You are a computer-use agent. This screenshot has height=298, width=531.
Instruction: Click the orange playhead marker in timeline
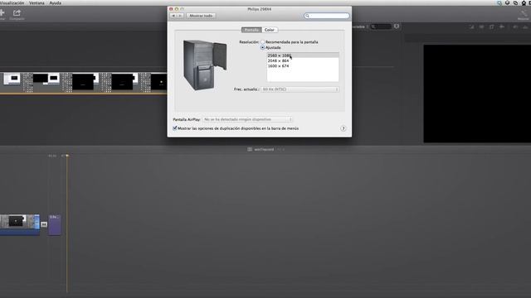click(x=67, y=156)
